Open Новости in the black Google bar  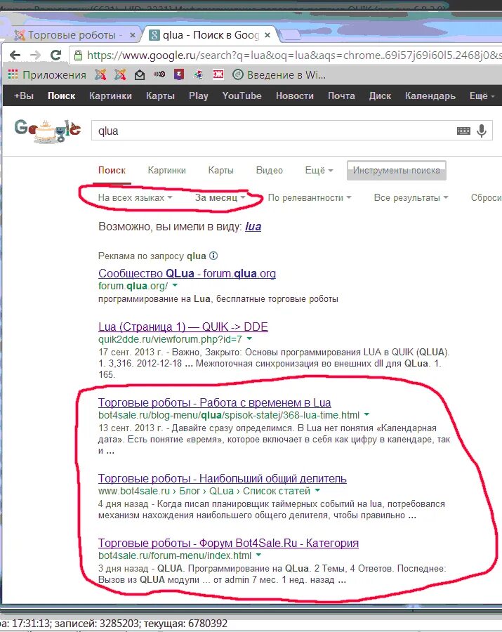click(x=294, y=96)
